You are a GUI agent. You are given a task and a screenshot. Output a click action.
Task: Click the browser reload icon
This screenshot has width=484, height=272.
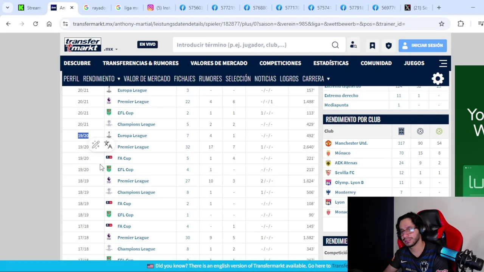[36, 24]
